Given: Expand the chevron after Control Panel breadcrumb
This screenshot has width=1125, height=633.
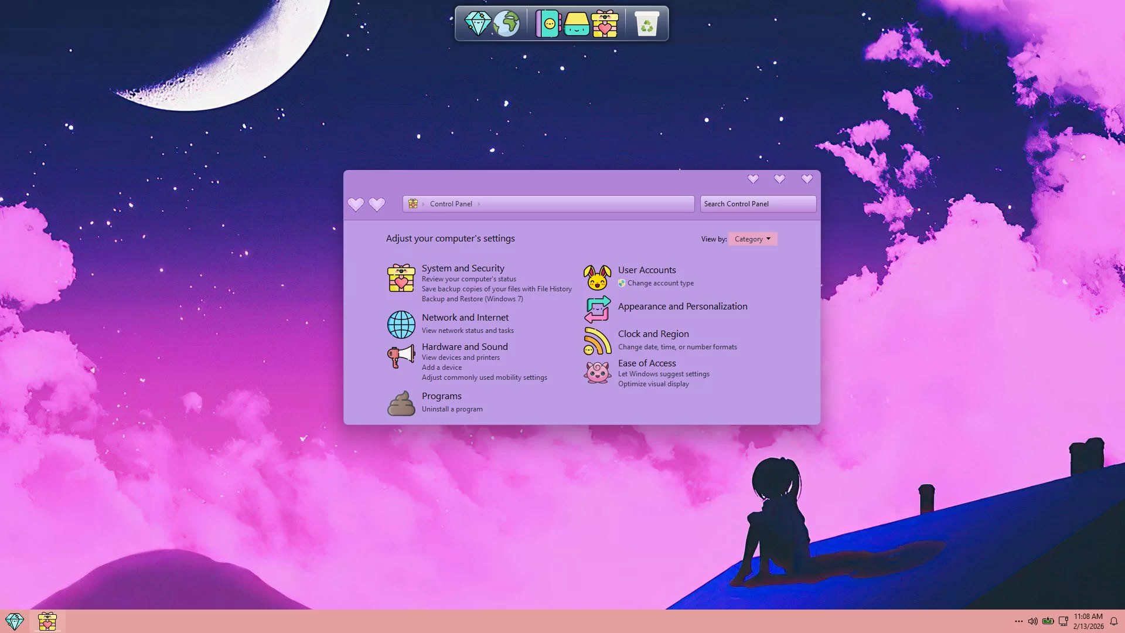Looking at the screenshot, I should click(x=479, y=204).
